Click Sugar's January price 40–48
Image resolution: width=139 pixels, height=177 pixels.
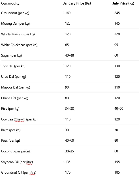(x=69, y=55)
